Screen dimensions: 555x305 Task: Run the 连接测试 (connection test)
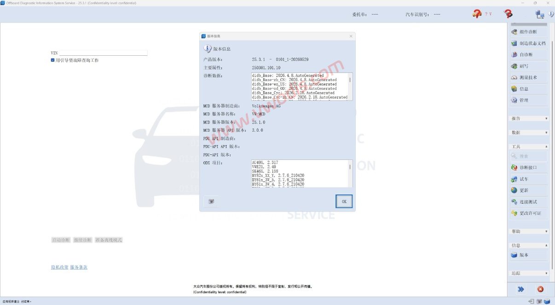tap(529, 202)
